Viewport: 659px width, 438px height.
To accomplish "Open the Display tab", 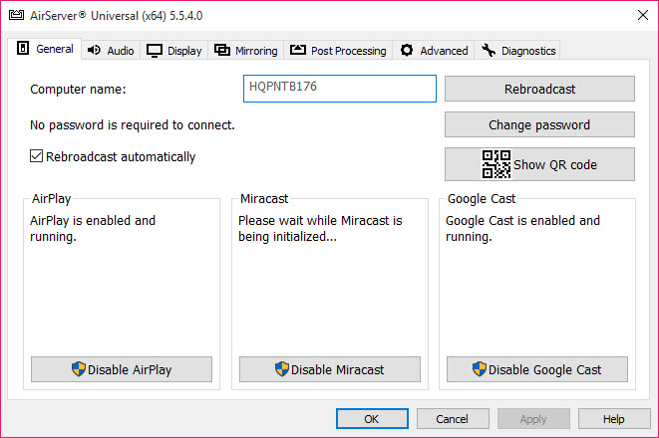I will [x=174, y=51].
